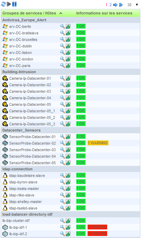
Task: Open host srv-DC-london
Action: pos(21,59)
